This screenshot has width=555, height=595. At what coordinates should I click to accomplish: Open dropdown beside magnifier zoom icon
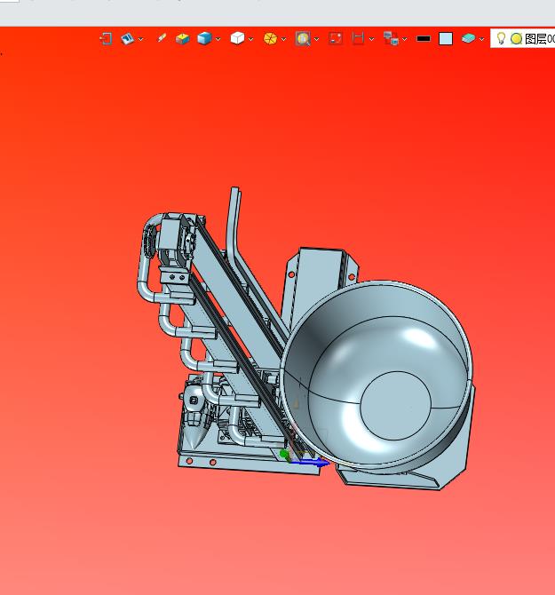coord(316,39)
